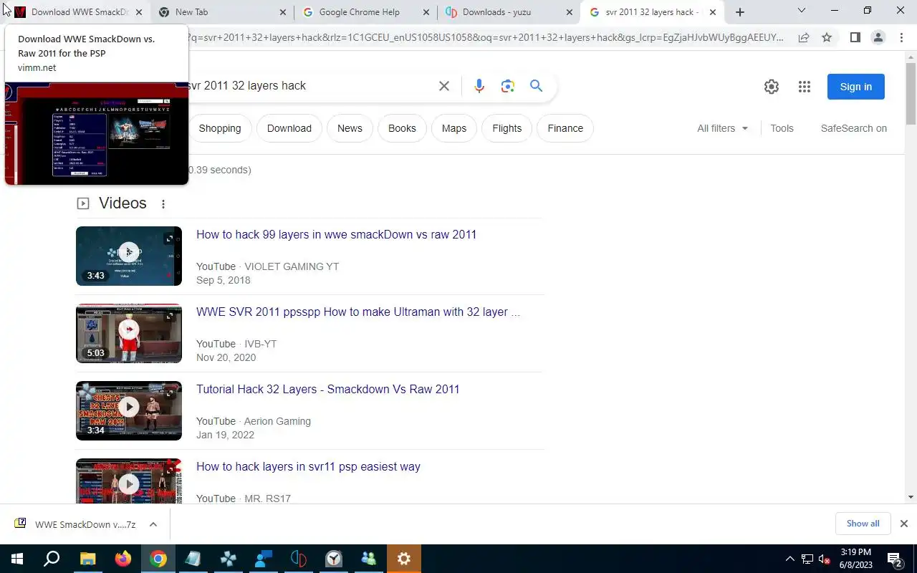Close the Download WWE SmackDown tab

139,12
